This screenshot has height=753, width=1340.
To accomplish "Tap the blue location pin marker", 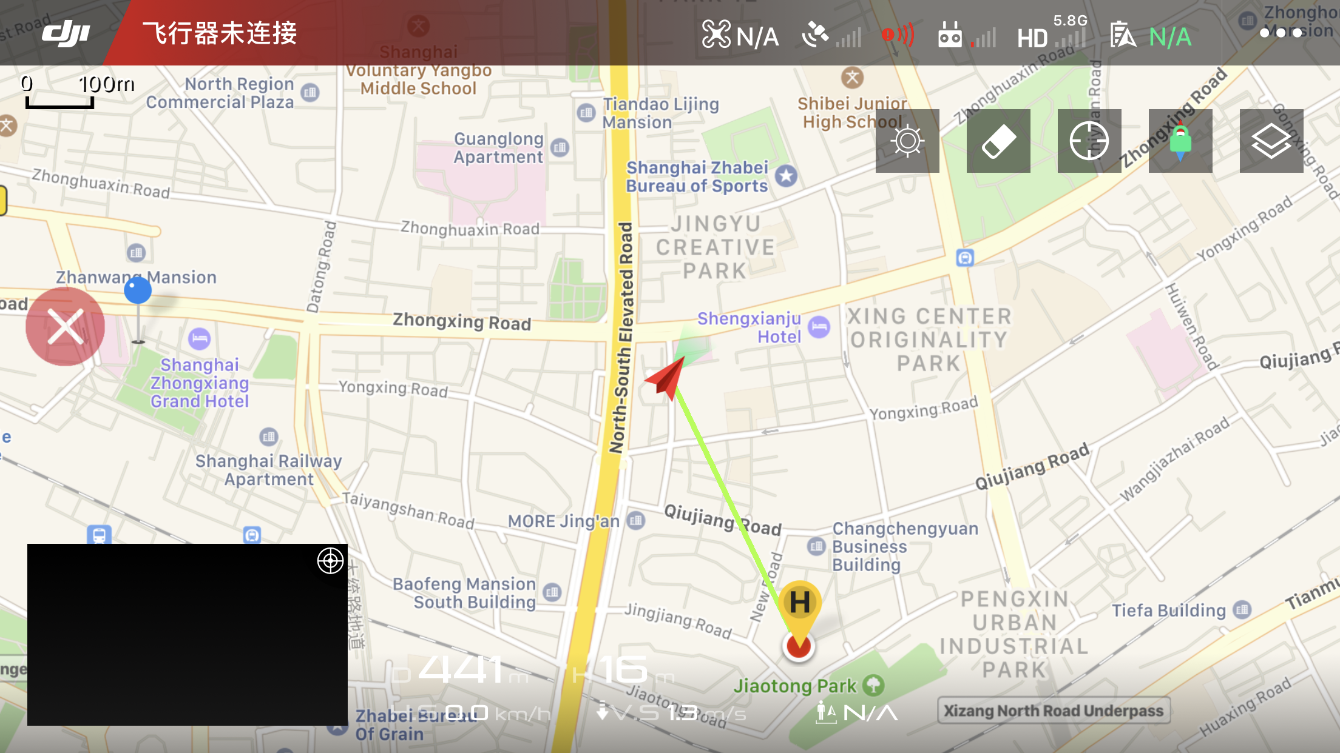I will coord(138,291).
